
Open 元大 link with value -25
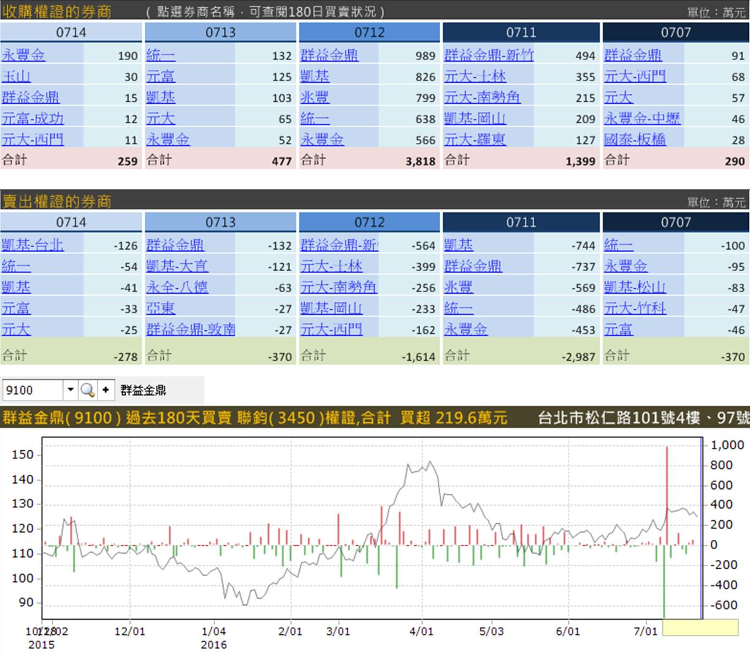16,329
